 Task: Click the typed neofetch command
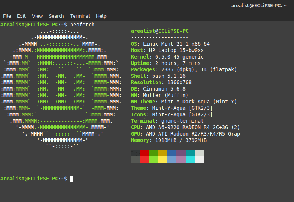point(82,25)
